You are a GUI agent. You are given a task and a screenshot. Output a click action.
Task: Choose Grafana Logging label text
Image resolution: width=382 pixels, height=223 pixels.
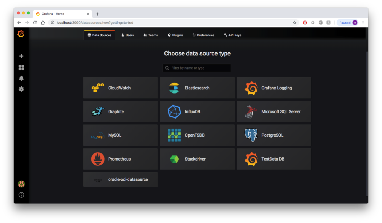coord(277,88)
